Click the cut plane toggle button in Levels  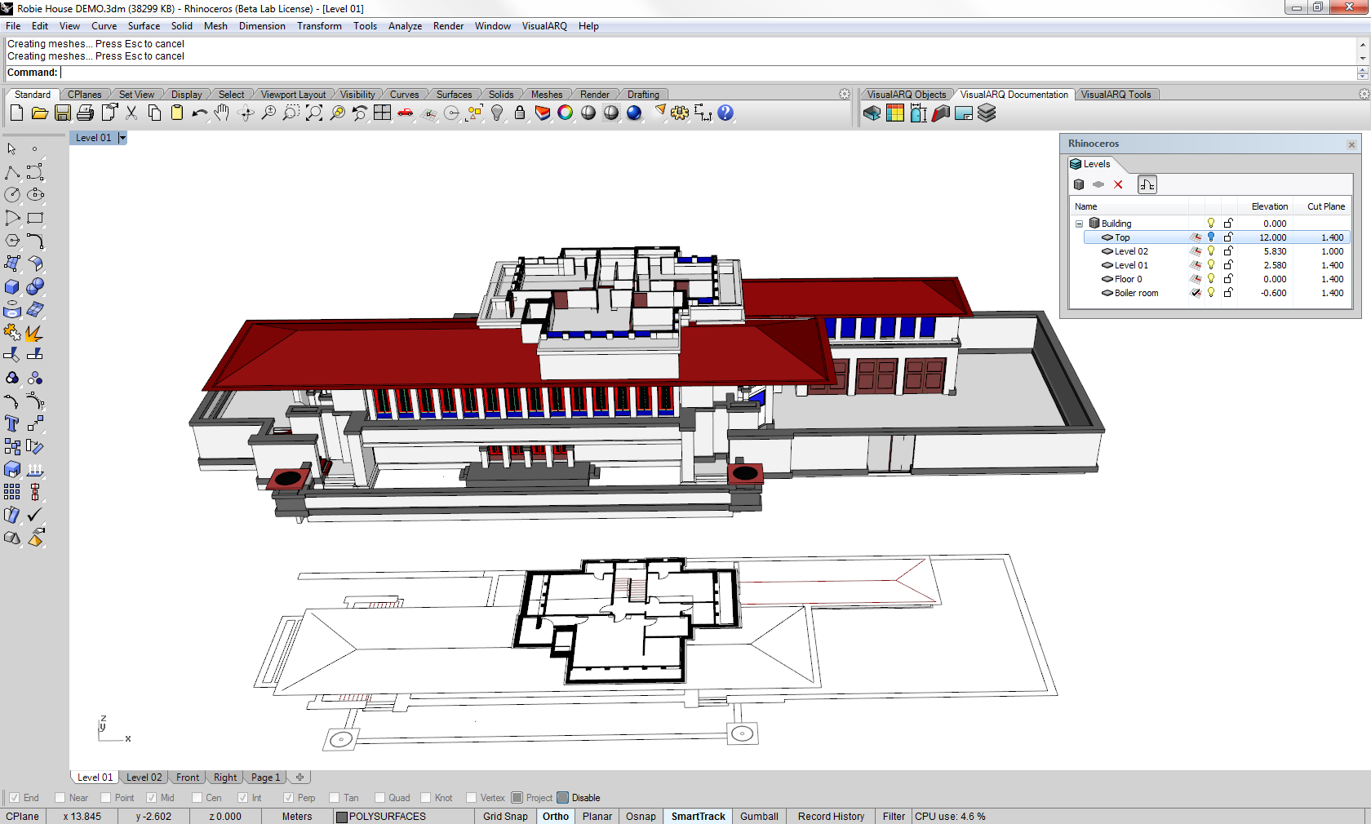tap(1147, 184)
